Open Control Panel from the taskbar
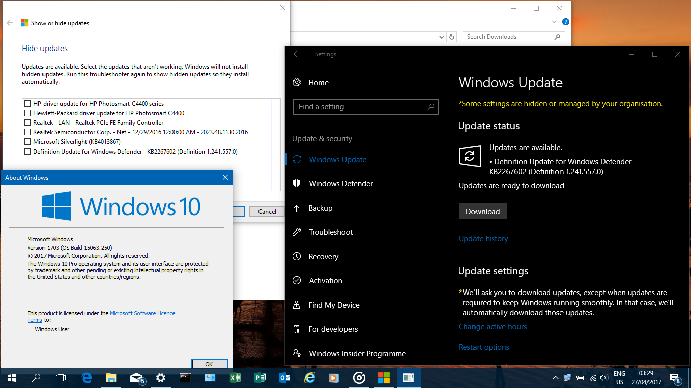The image size is (691, 388). [x=210, y=378]
